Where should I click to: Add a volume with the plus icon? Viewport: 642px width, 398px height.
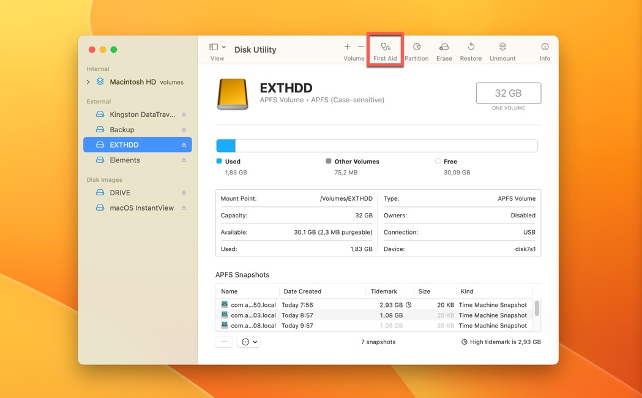click(347, 47)
